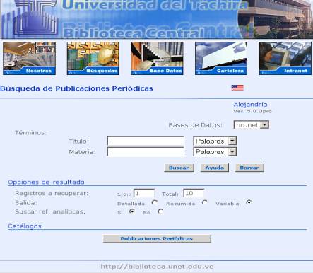Choose No for analytic references search

[x=160, y=211]
